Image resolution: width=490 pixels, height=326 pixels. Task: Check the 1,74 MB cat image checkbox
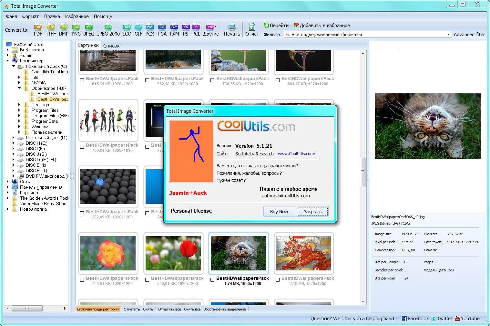pos(212,280)
